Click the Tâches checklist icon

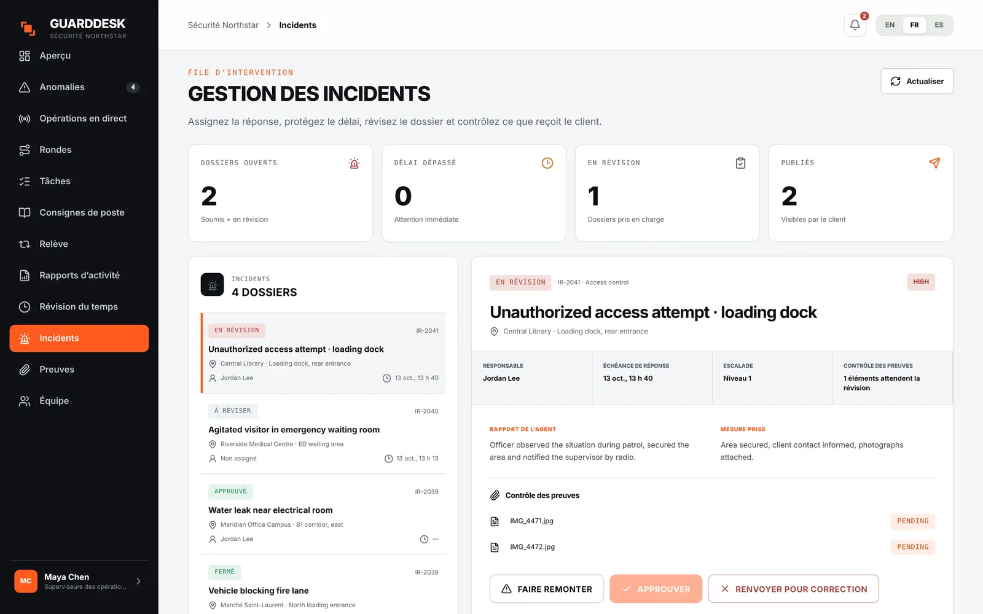25,181
